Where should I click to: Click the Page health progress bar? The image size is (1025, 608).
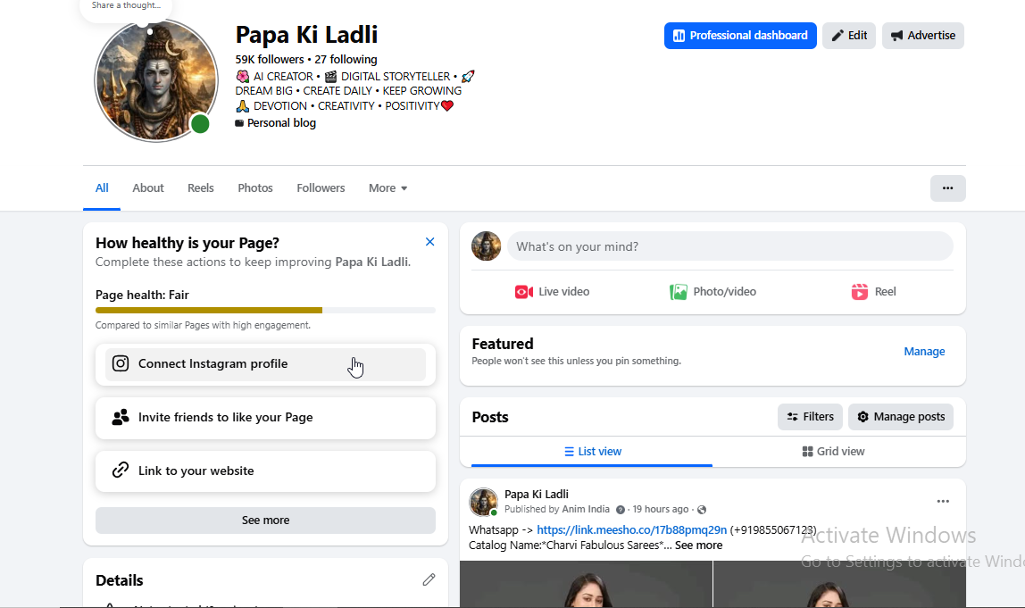265,310
